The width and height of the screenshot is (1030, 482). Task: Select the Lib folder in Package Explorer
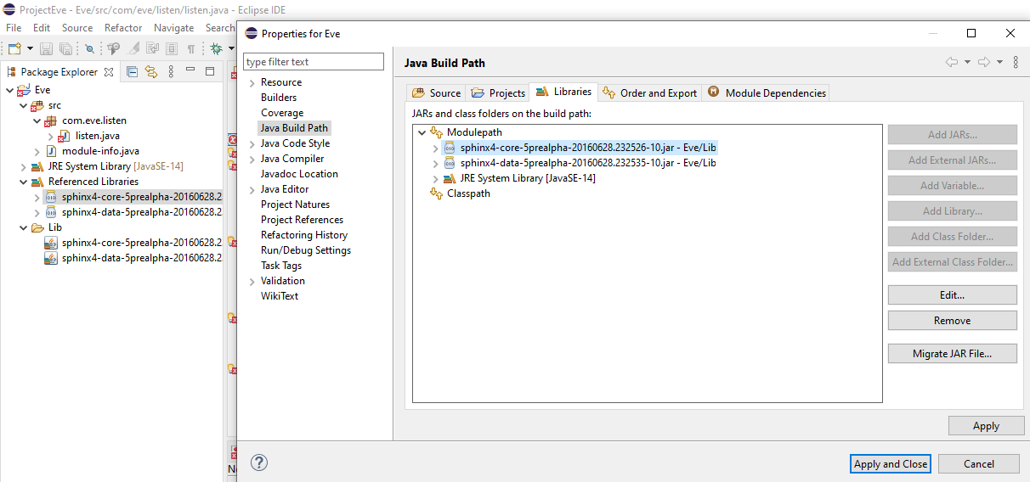[54, 227]
